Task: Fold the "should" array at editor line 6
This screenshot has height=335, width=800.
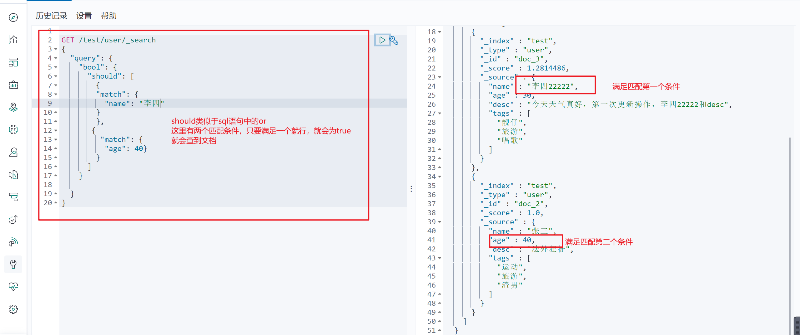Action: coord(56,76)
